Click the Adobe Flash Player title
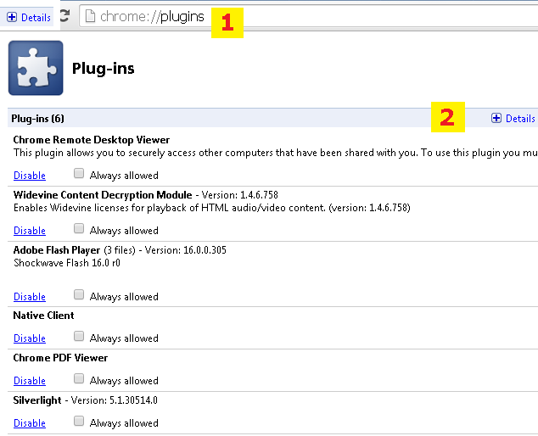 click(x=57, y=250)
